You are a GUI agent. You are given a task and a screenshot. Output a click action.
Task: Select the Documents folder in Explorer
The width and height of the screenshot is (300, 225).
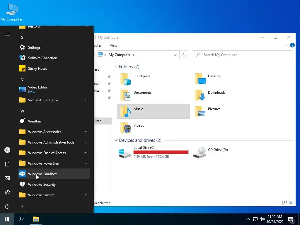pyautogui.click(x=154, y=95)
